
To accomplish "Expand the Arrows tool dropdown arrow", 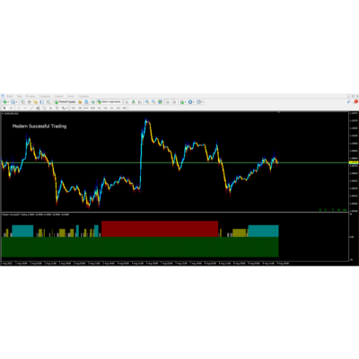I will 66,108.
